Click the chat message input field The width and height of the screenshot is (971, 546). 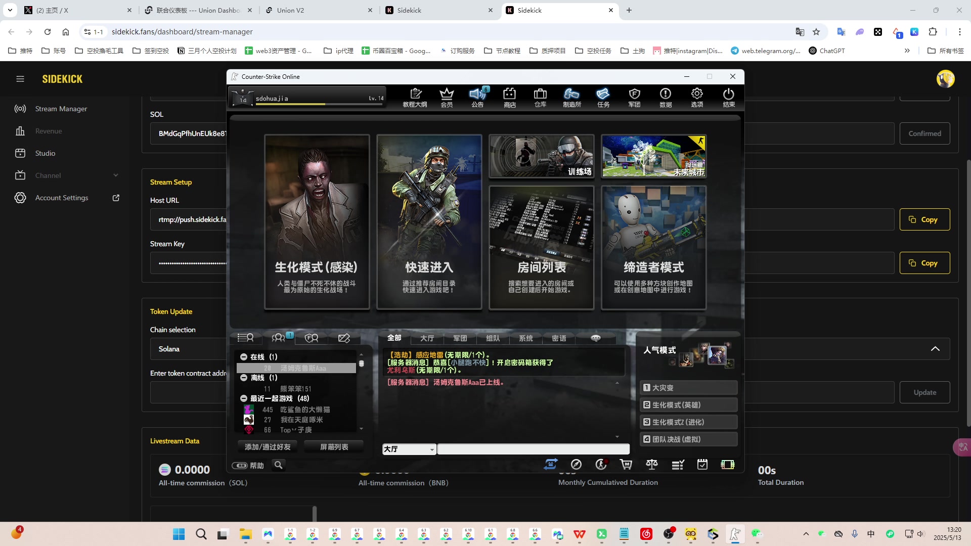[533, 449]
